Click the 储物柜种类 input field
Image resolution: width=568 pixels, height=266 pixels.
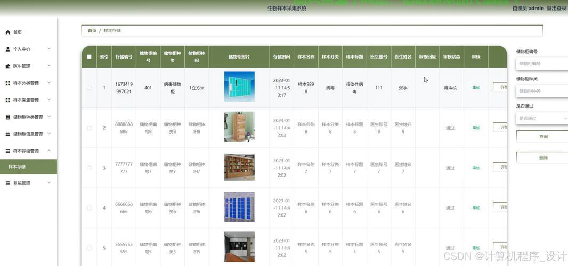542,91
